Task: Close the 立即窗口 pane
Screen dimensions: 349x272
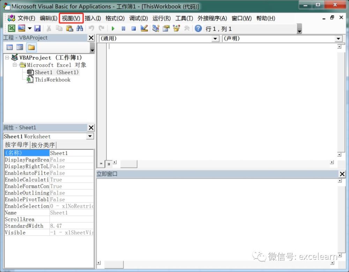Action: pyautogui.click(x=342, y=174)
